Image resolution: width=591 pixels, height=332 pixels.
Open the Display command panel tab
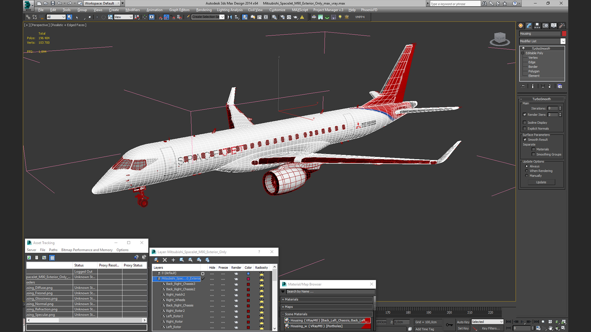(554, 26)
